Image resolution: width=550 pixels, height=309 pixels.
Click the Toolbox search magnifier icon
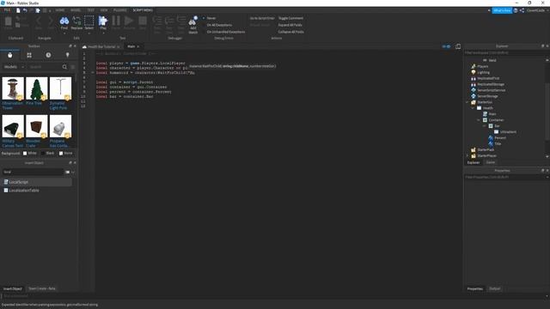(64, 67)
